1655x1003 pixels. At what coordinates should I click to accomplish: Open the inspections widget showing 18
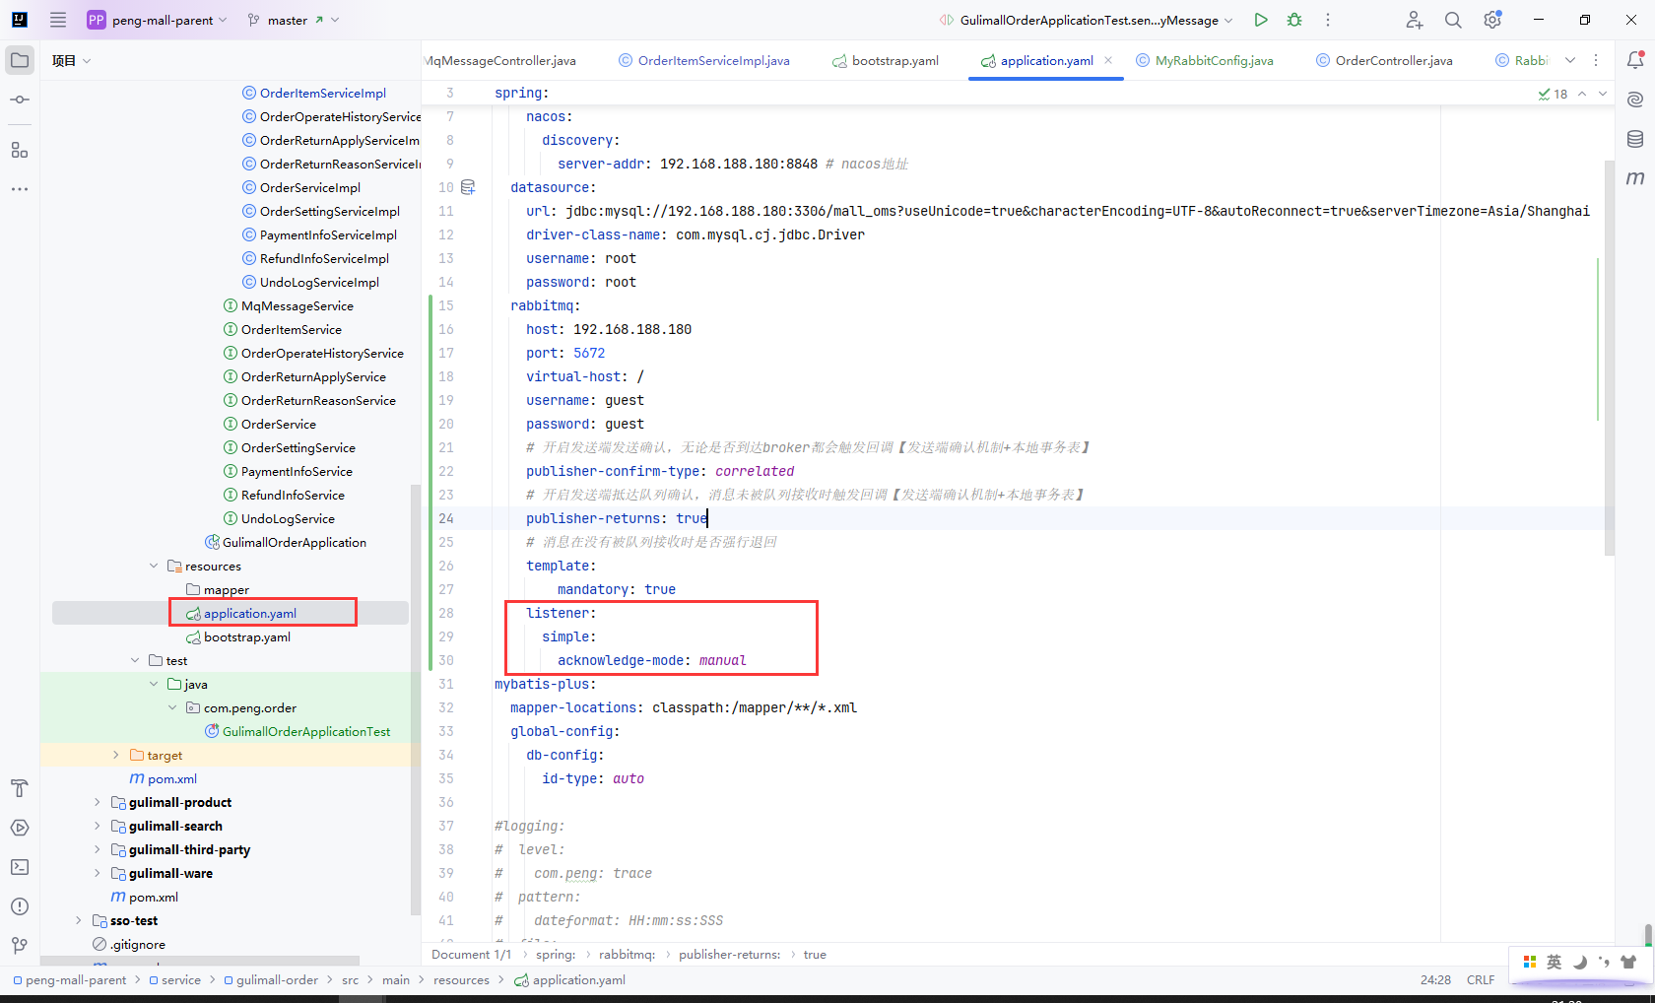[1553, 94]
